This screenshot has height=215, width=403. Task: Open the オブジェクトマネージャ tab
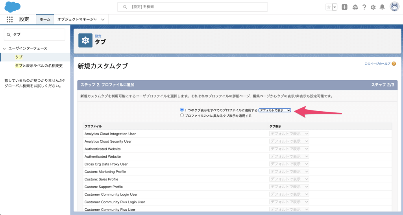tap(77, 20)
